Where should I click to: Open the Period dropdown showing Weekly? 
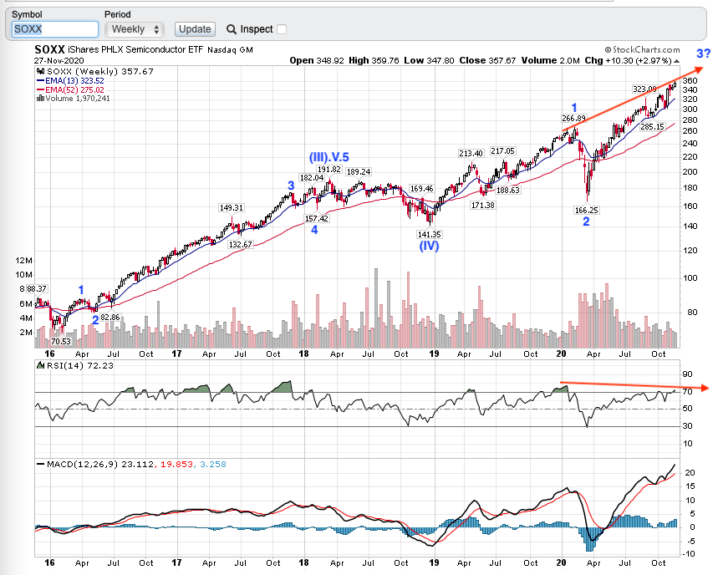[138, 29]
